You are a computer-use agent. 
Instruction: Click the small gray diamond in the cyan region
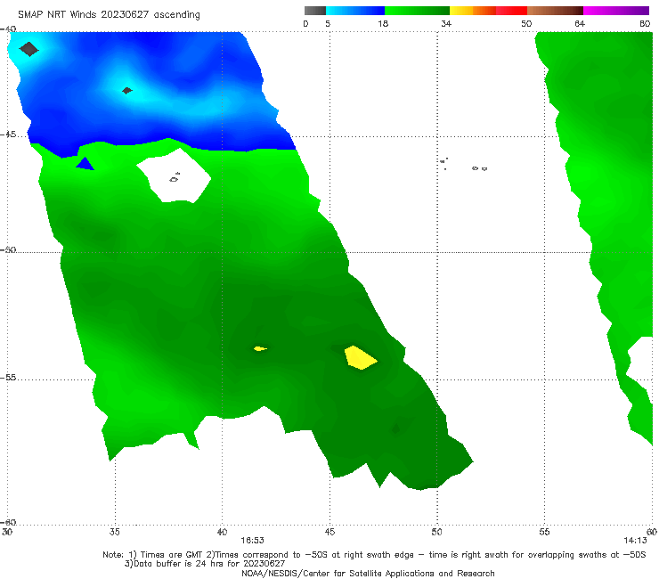[127, 90]
